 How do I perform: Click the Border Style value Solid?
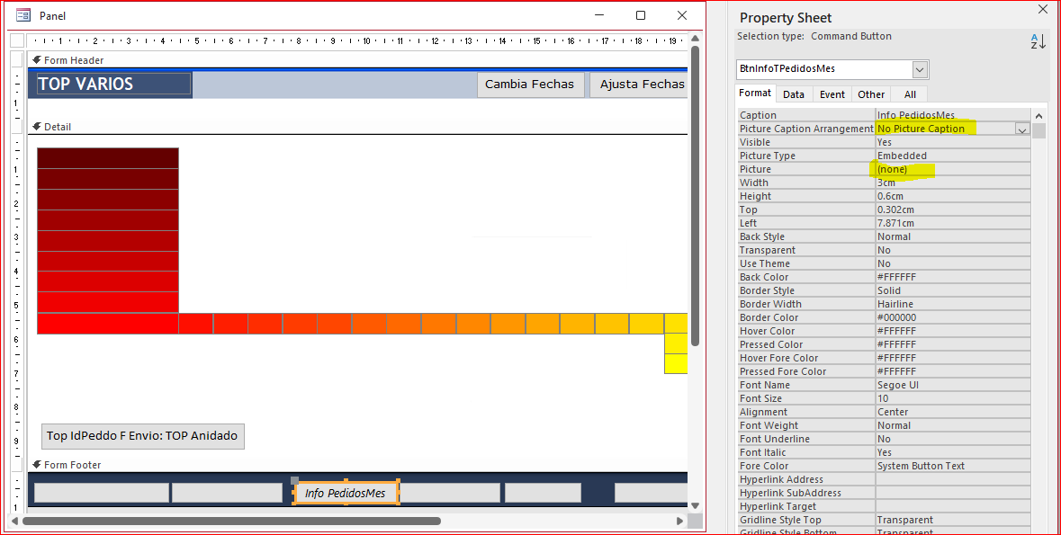953,290
